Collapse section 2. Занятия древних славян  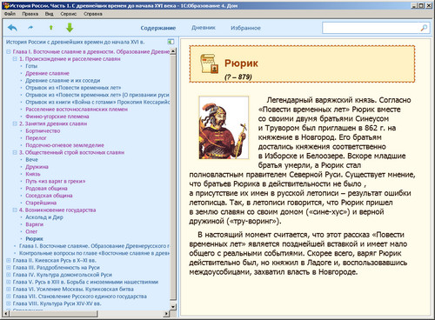[x=15, y=123]
